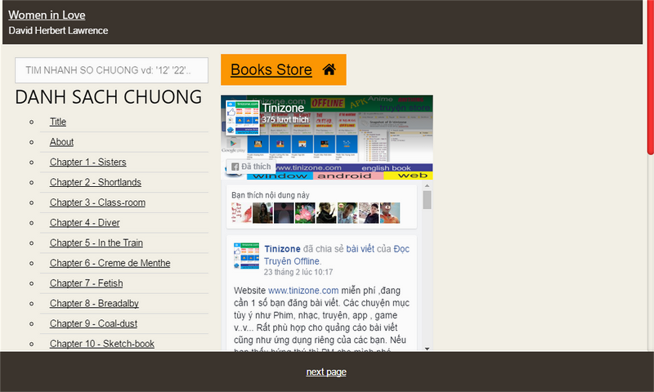The height and width of the screenshot is (392, 654).
Task: Open the Women in Love title link
Action: click(47, 15)
